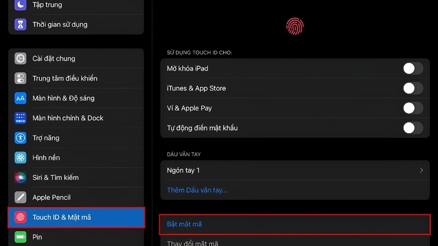438x246 pixels.
Task: Open Màn hình chính & Dock section
Action: tap(76, 118)
